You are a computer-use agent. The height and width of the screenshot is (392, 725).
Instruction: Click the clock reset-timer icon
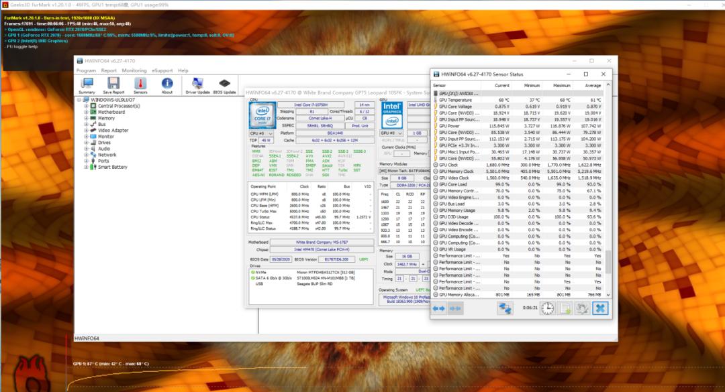(x=548, y=308)
